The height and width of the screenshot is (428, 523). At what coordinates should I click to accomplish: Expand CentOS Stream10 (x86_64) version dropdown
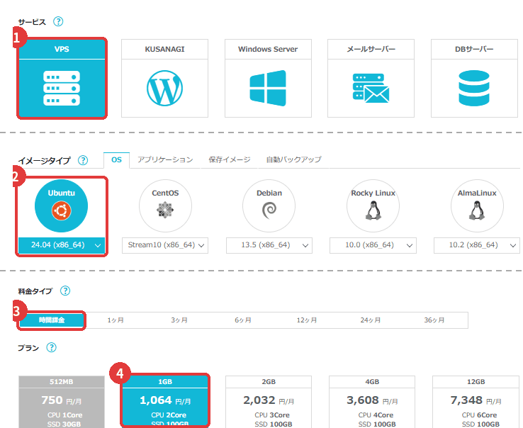165,245
